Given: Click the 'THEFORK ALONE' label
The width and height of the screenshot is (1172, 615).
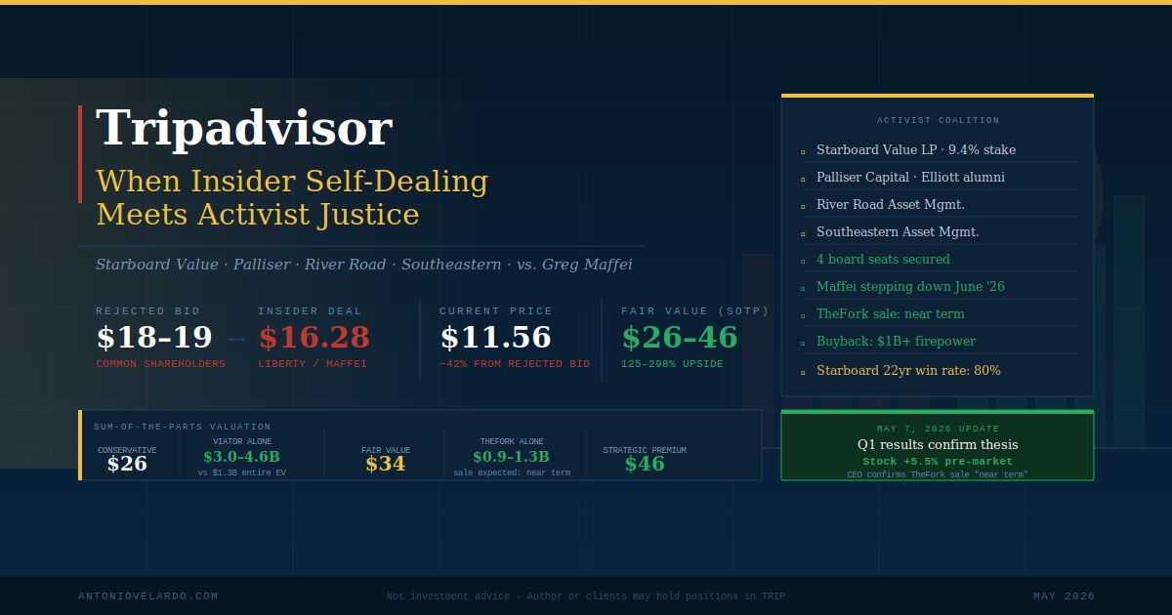Looking at the screenshot, I should (x=512, y=442).
